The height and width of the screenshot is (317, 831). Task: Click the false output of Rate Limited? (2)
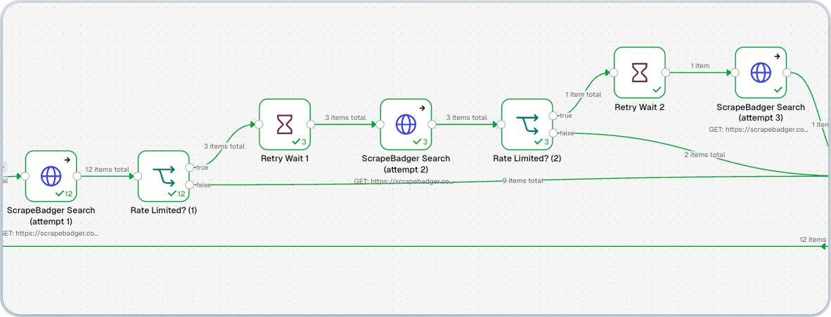point(553,133)
